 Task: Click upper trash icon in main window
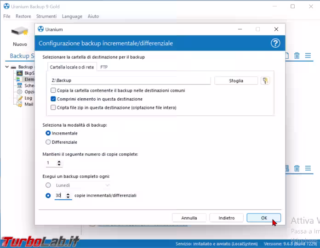pyautogui.click(x=297, y=56)
